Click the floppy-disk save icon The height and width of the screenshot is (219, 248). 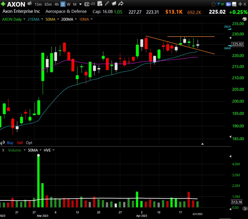[x=234, y=4]
